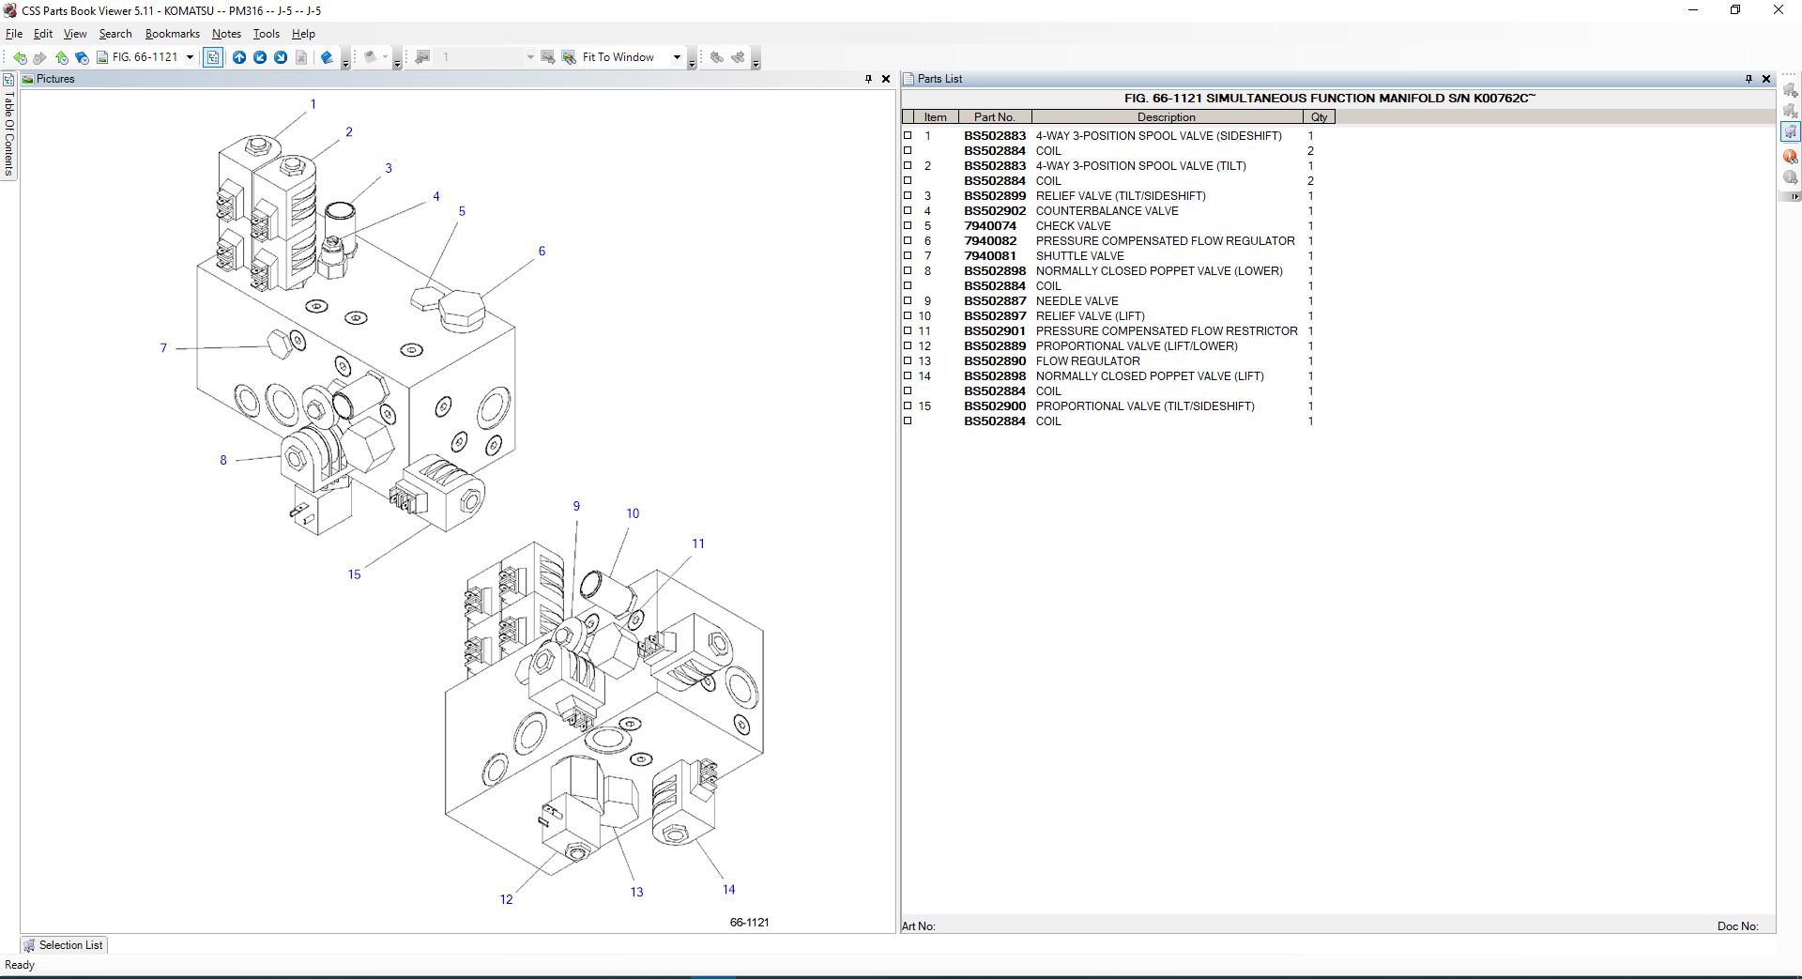The image size is (1802, 979).
Task: Click the highlighted shopping cart sidebar icon
Action: coord(1790,132)
